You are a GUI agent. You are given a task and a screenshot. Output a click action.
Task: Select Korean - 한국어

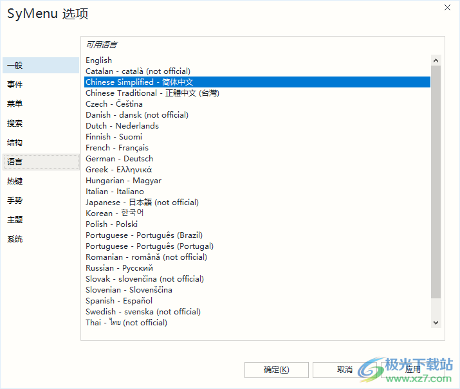click(x=257, y=213)
